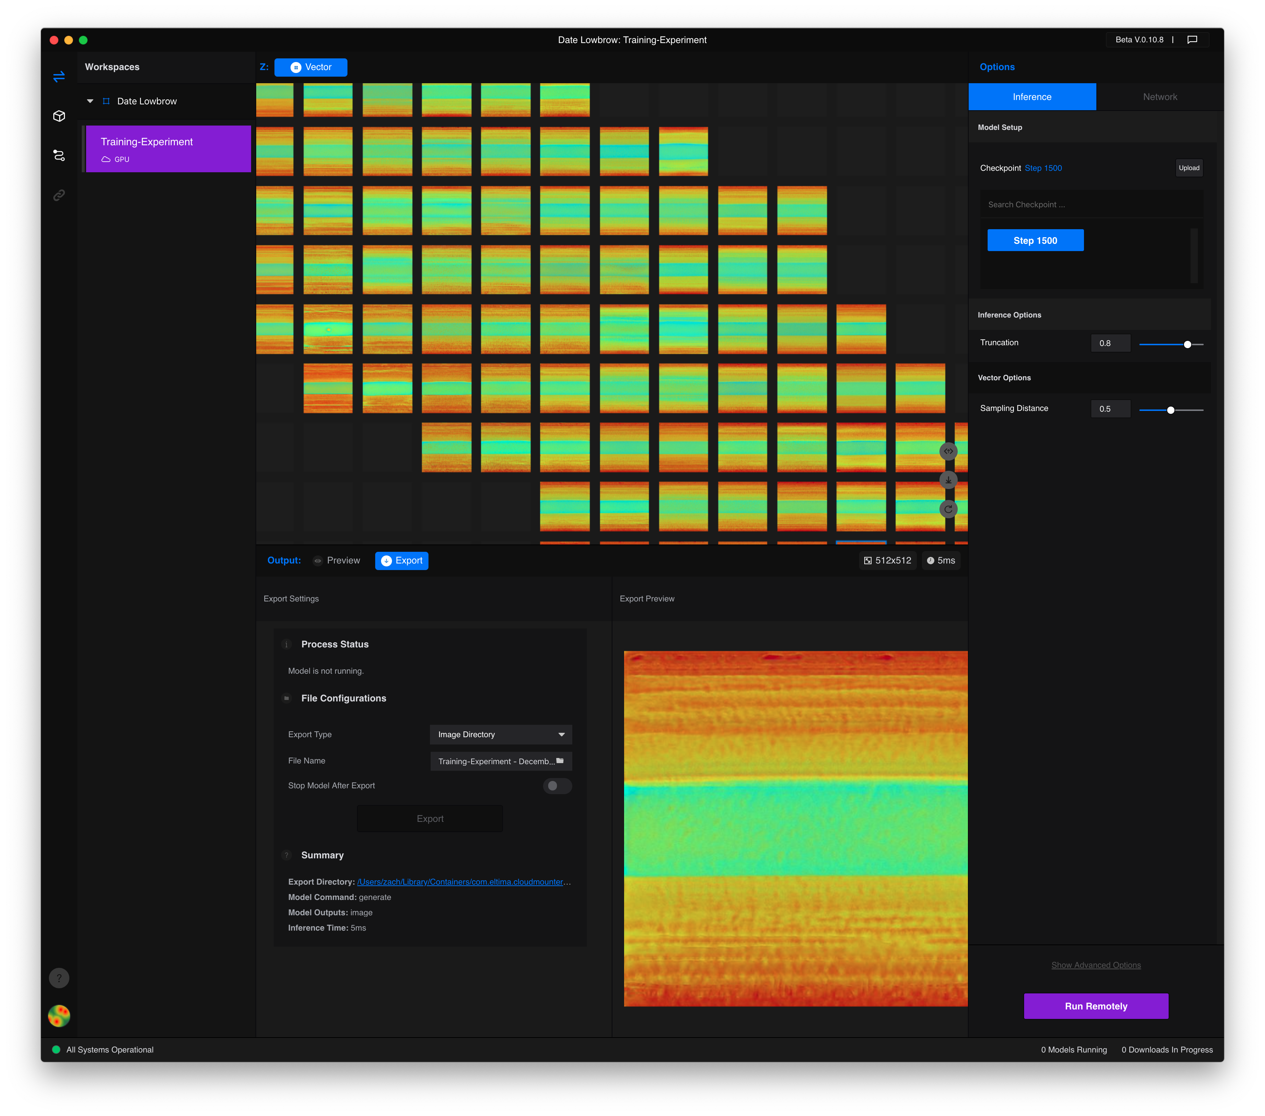Open the chat feedback icon in title bar
This screenshot has height=1116, width=1265.
(x=1192, y=40)
